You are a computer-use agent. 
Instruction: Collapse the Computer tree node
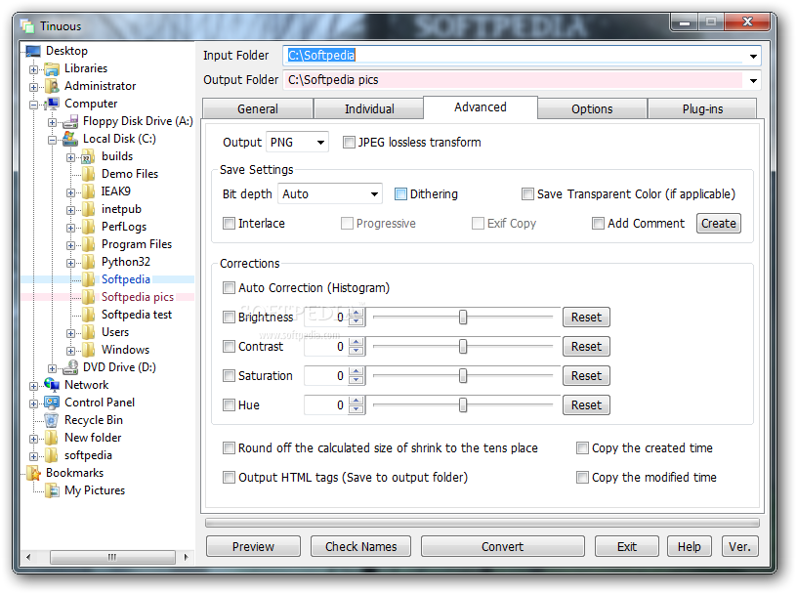point(33,105)
